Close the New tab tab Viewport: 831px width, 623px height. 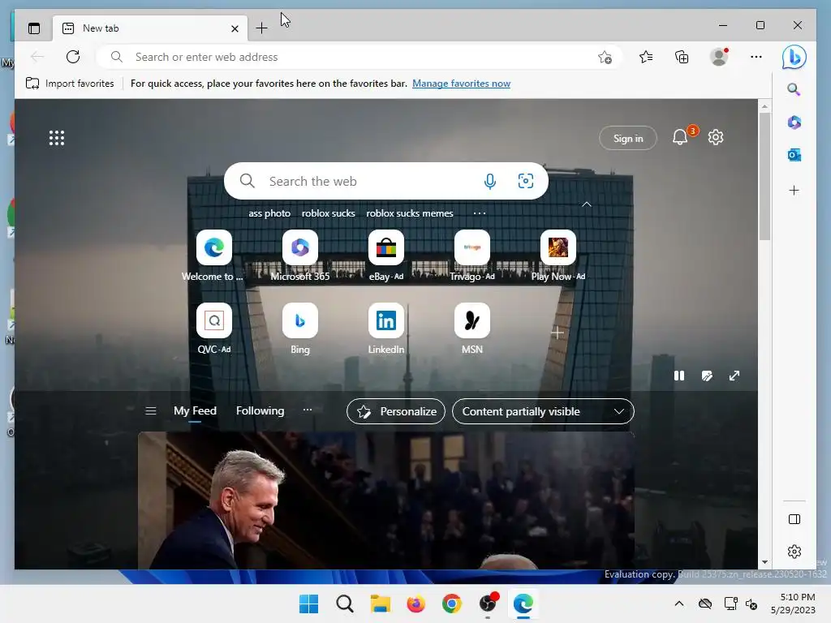(x=235, y=28)
